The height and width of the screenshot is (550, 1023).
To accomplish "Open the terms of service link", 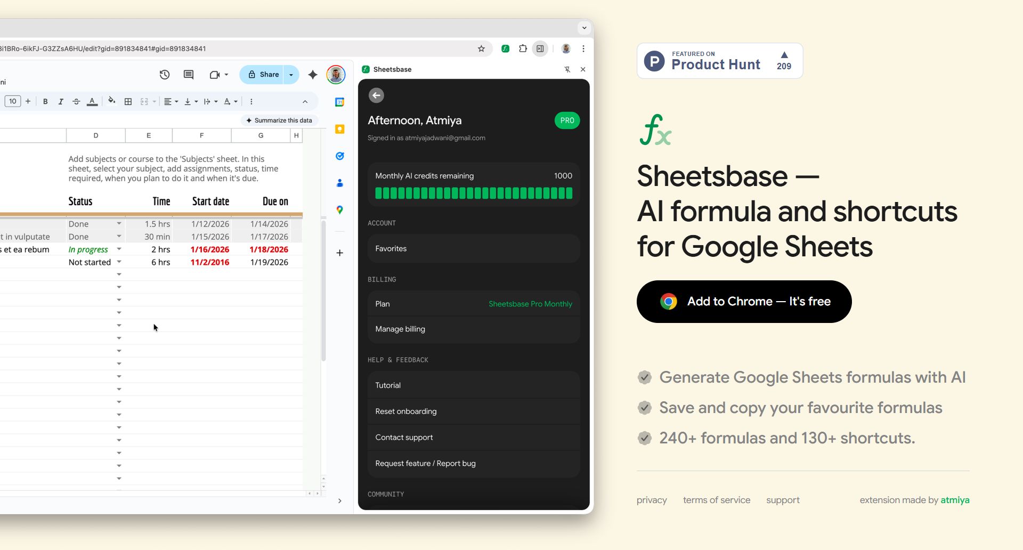I will click(717, 500).
